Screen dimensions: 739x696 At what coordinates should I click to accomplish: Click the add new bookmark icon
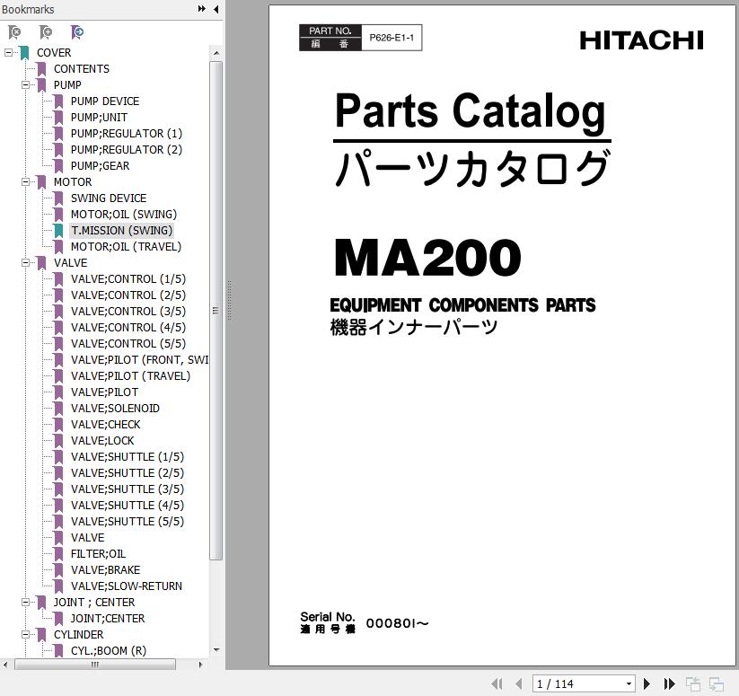[46, 32]
